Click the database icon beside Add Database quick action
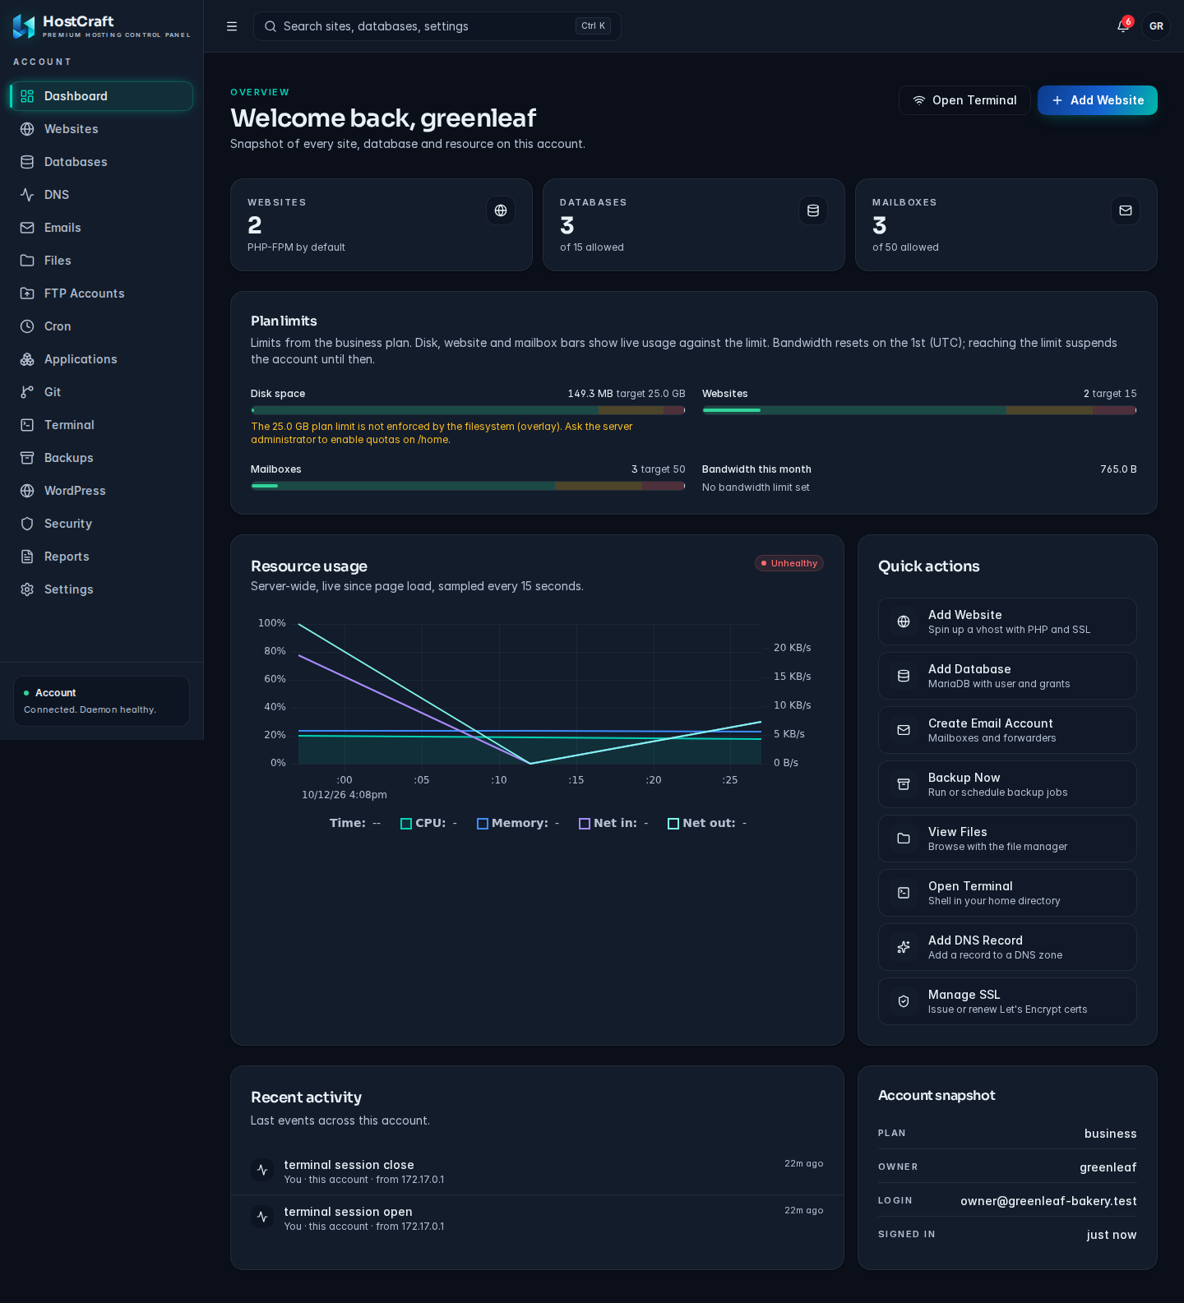Image resolution: width=1184 pixels, height=1303 pixels. (904, 676)
